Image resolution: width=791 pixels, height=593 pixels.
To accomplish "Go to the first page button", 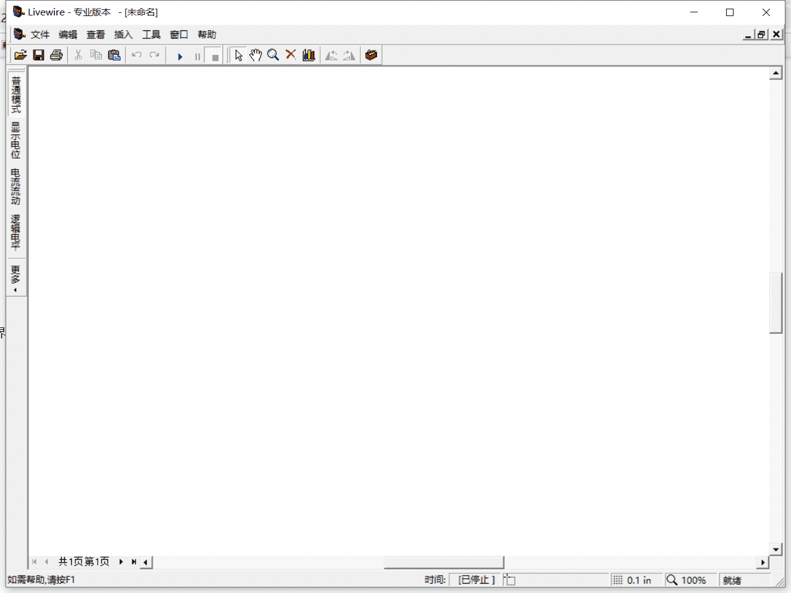I will pyautogui.click(x=35, y=561).
